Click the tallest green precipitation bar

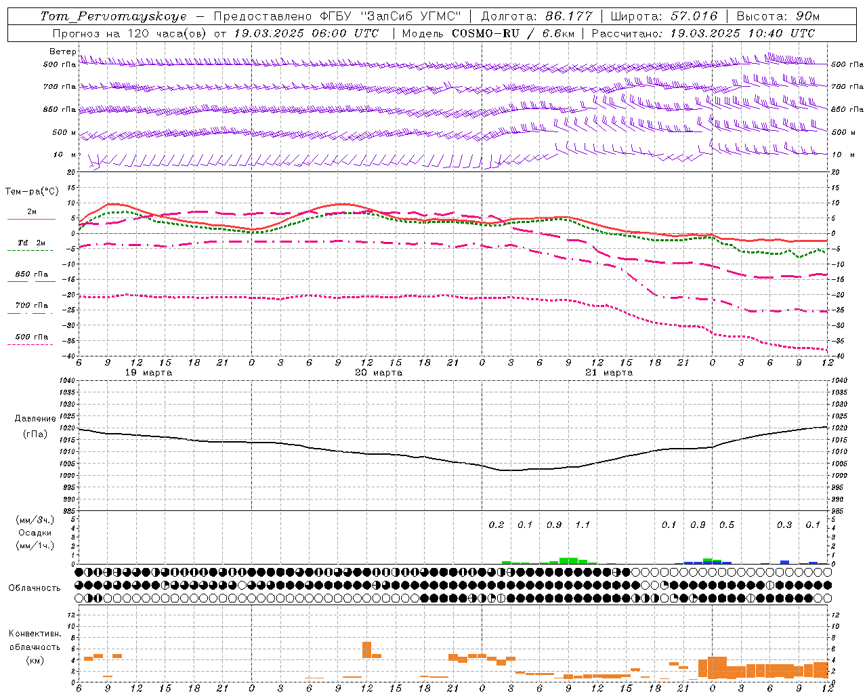point(568,560)
